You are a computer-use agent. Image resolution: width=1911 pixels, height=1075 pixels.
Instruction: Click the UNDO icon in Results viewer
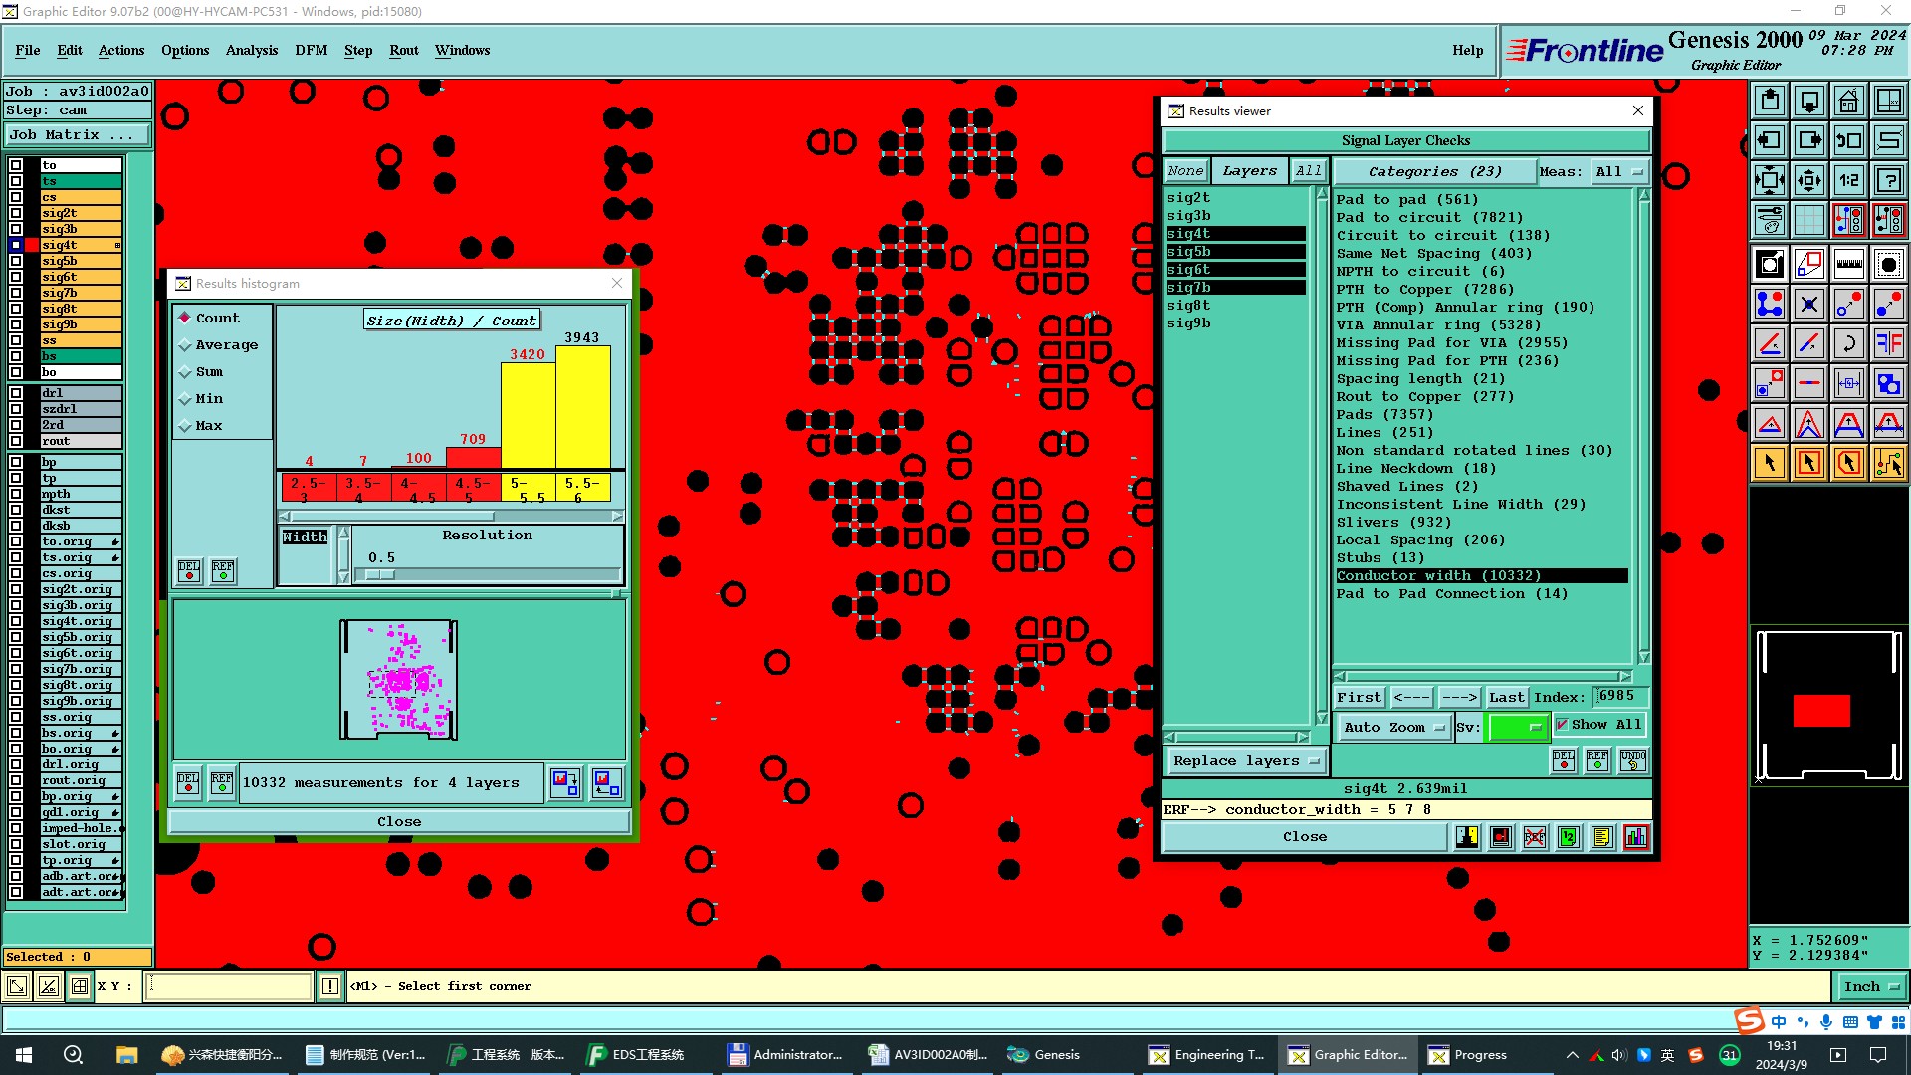tap(1633, 760)
